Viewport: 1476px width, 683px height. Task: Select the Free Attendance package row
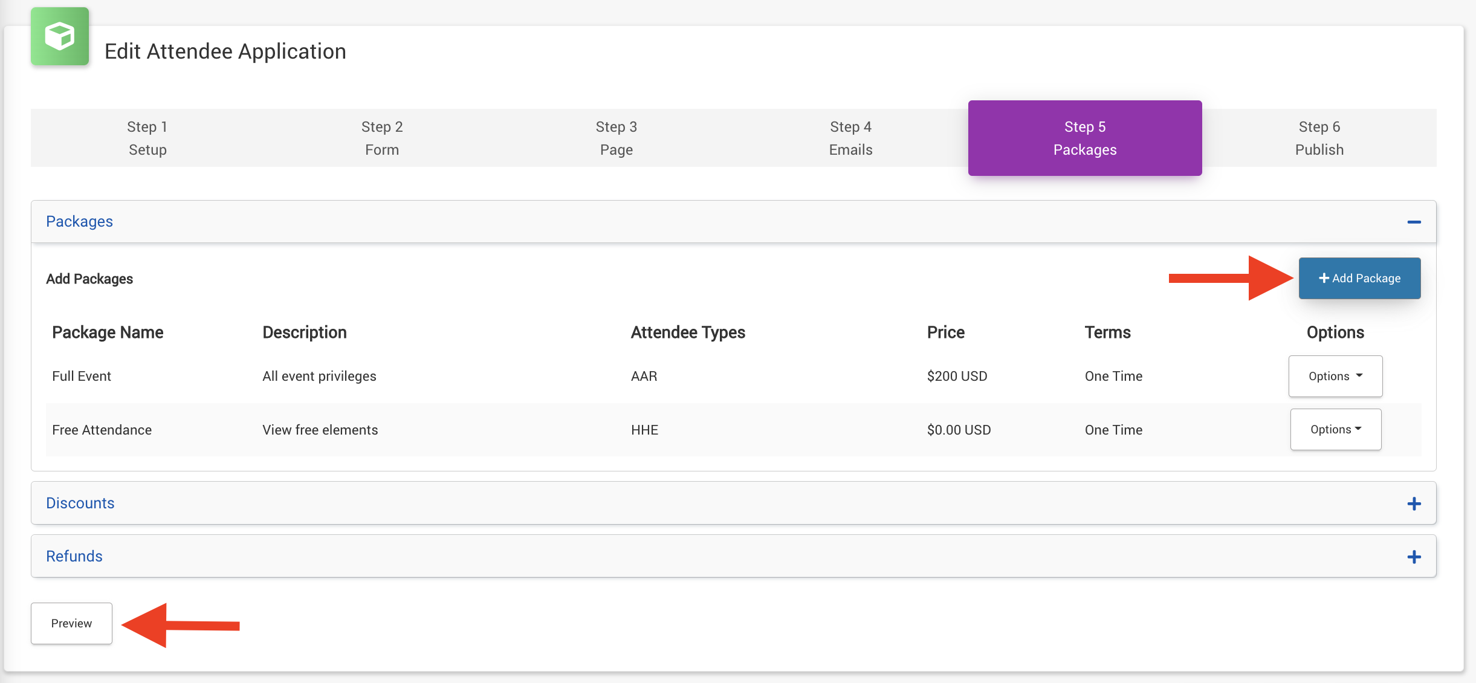click(x=102, y=430)
